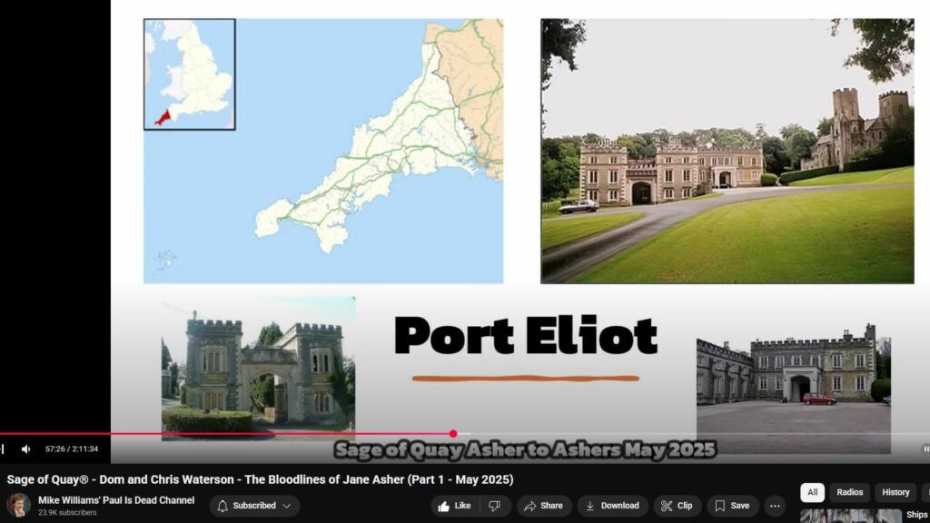
Task: Select the All filter chip
Action: pos(812,492)
